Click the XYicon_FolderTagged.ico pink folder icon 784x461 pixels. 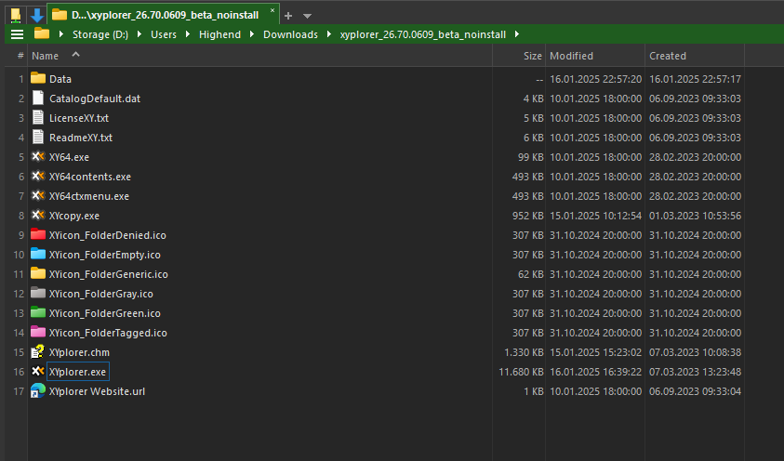38,333
